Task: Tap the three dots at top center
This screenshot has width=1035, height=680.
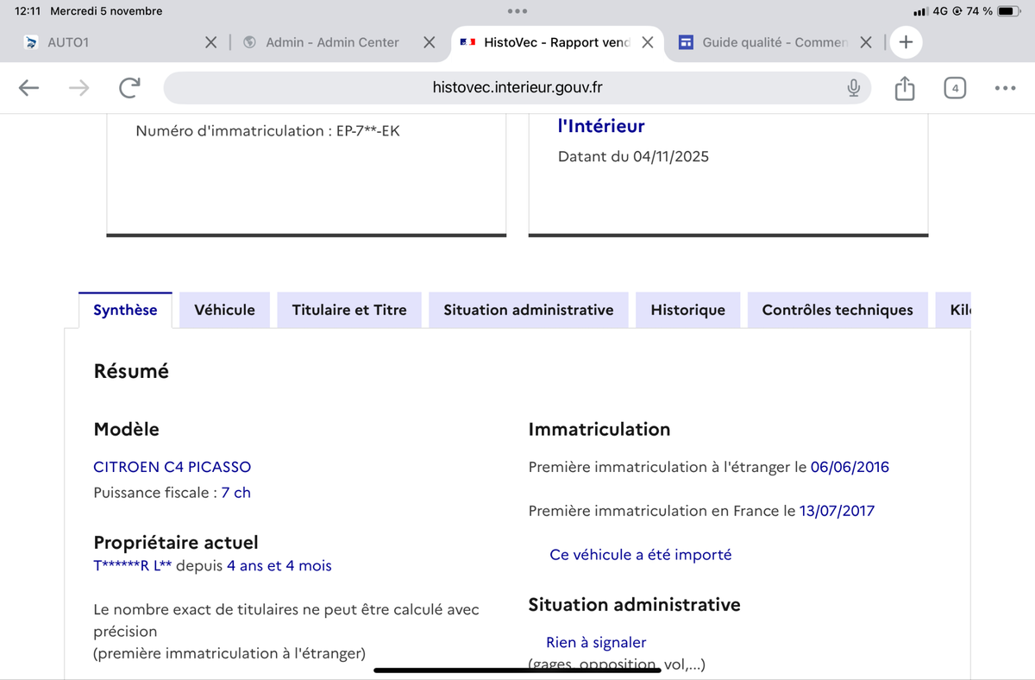Action: tap(517, 11)
